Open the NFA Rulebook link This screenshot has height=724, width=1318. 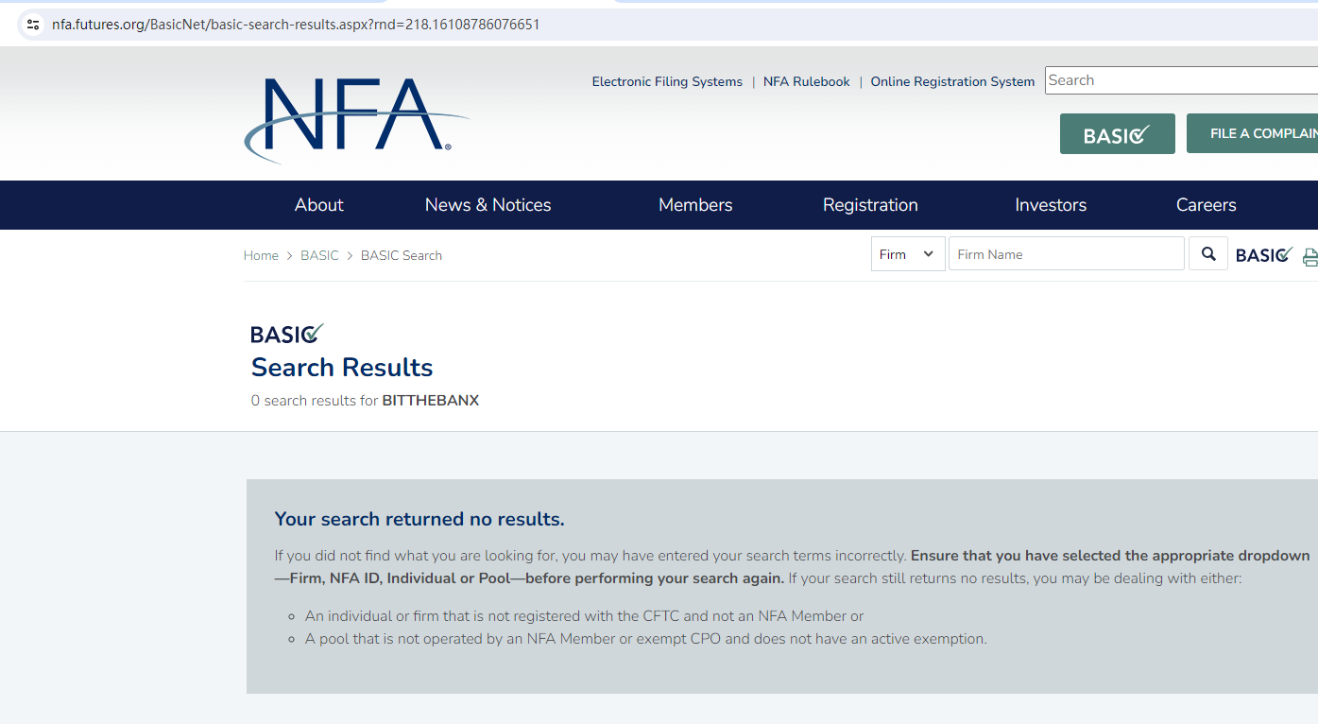coord(807,82)
